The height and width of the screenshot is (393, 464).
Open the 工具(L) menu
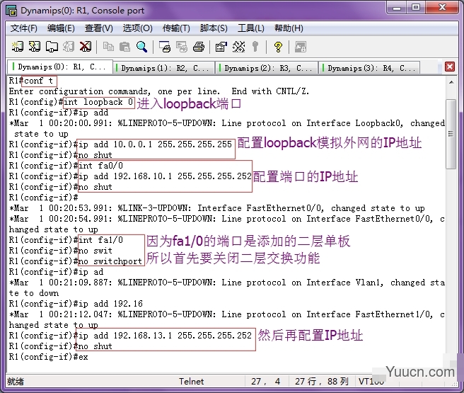251,28
